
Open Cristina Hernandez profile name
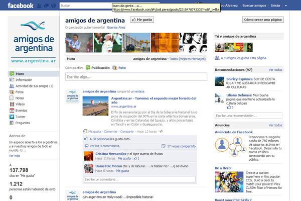coord(111,154)
